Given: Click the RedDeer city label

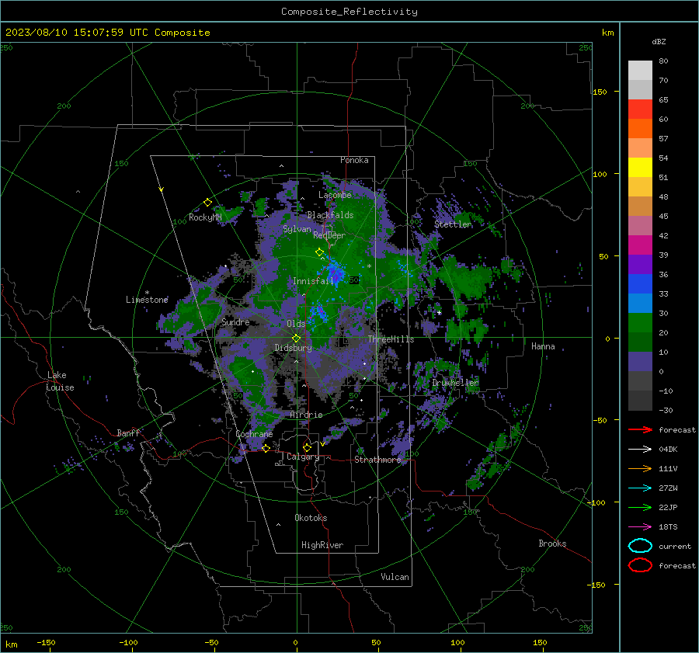Looking at the screenshot, I should [x=329, y=235].
